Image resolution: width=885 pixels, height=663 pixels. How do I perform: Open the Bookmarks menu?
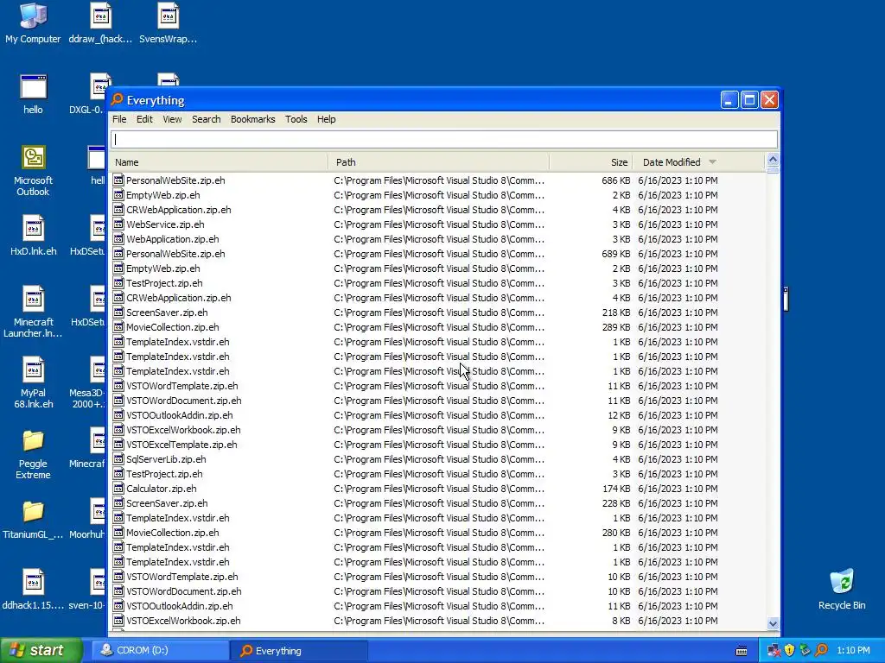click(253, 119)
